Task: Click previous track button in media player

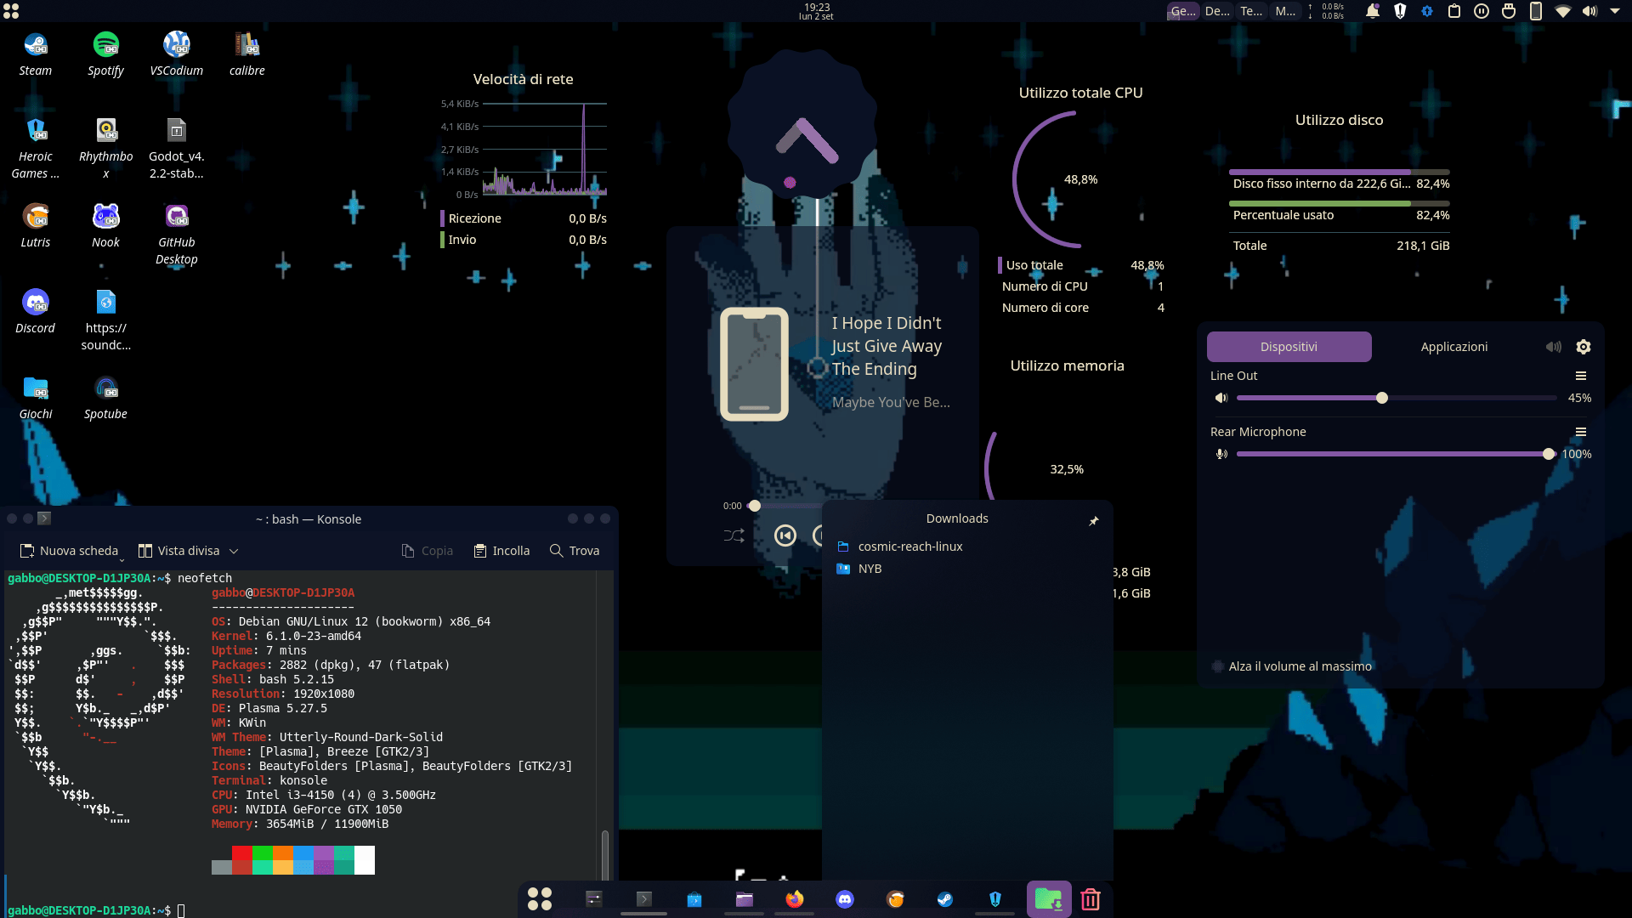Action: (785, 535)
